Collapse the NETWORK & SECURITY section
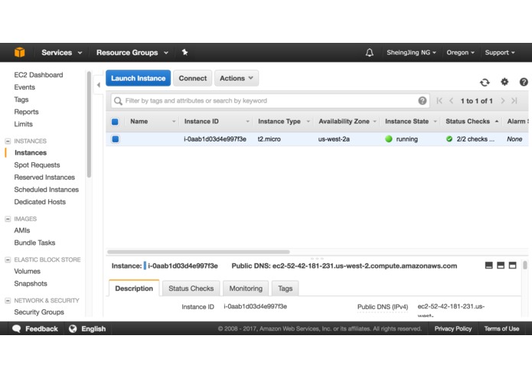Screen dimensions: 532x378 click(8, 301)
